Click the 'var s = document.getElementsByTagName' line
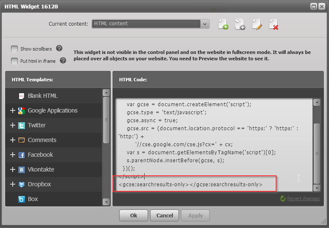 (201, 153)
